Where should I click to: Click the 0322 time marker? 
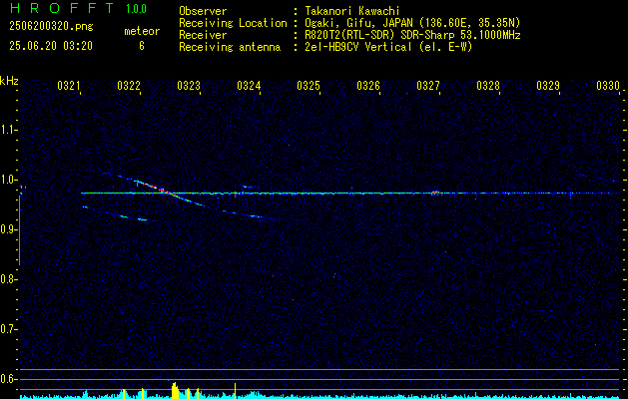[129, 85]
